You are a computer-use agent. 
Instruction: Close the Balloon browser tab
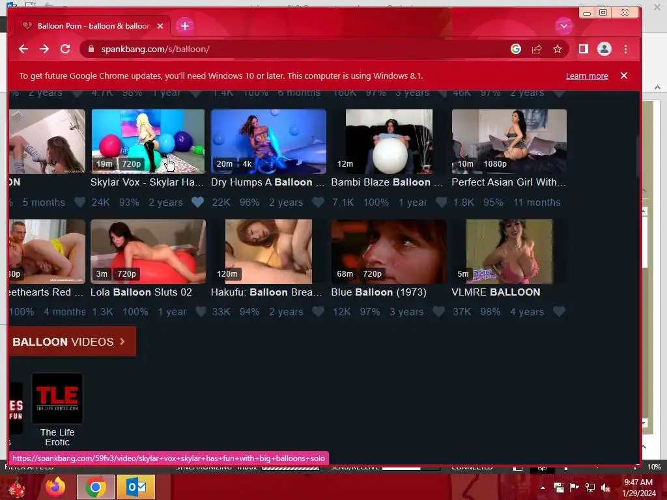tap(160, 26)
